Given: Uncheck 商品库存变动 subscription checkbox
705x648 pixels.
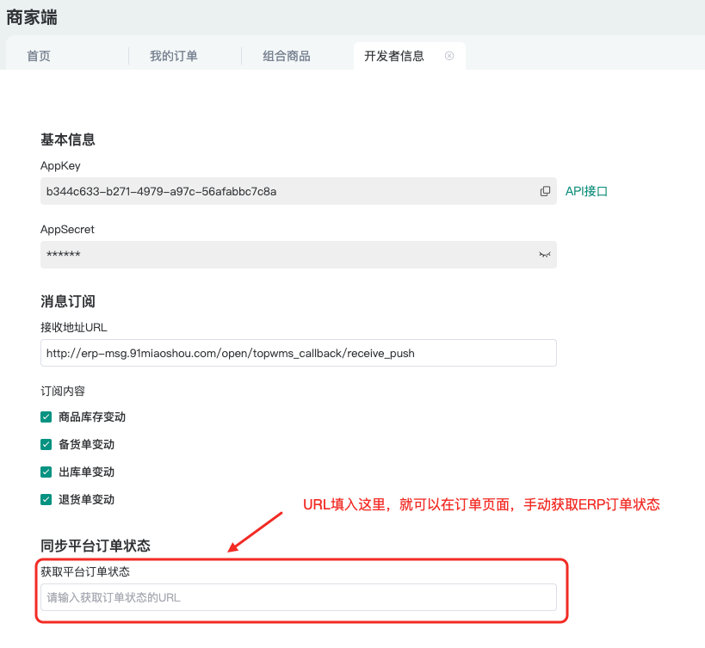Looking at the screenshot, I should tap(46, 417).
